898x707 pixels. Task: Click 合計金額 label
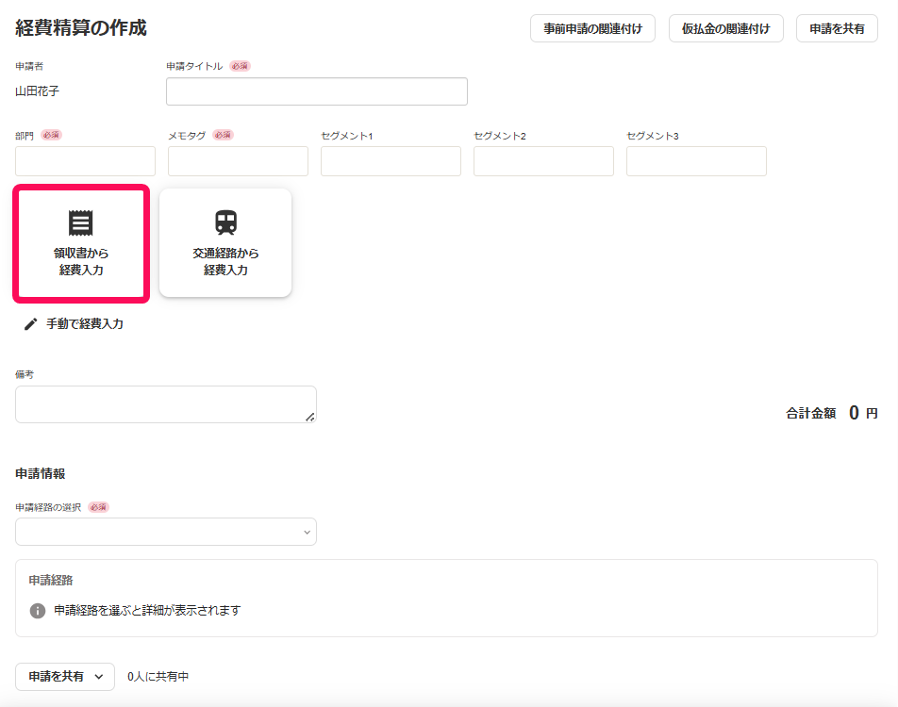tap(811, 413)
